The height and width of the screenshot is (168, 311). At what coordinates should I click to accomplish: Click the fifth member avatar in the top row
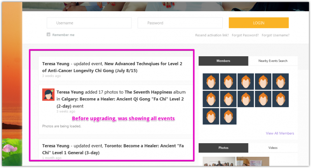[x=281, y=81]
